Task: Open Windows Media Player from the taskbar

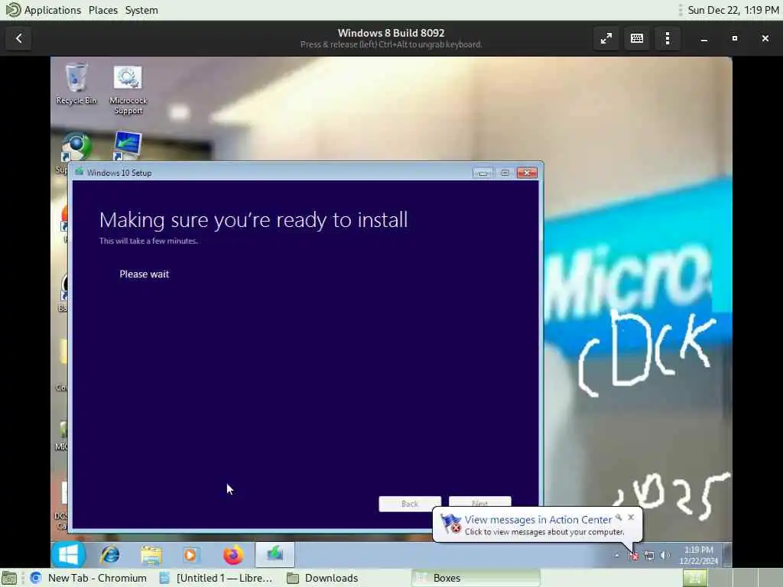Action: tap(190, 555)
